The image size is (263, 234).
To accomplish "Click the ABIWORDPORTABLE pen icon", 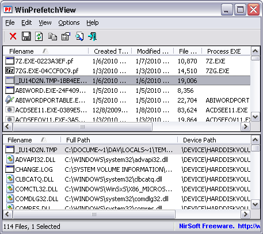I will point(10,100).
